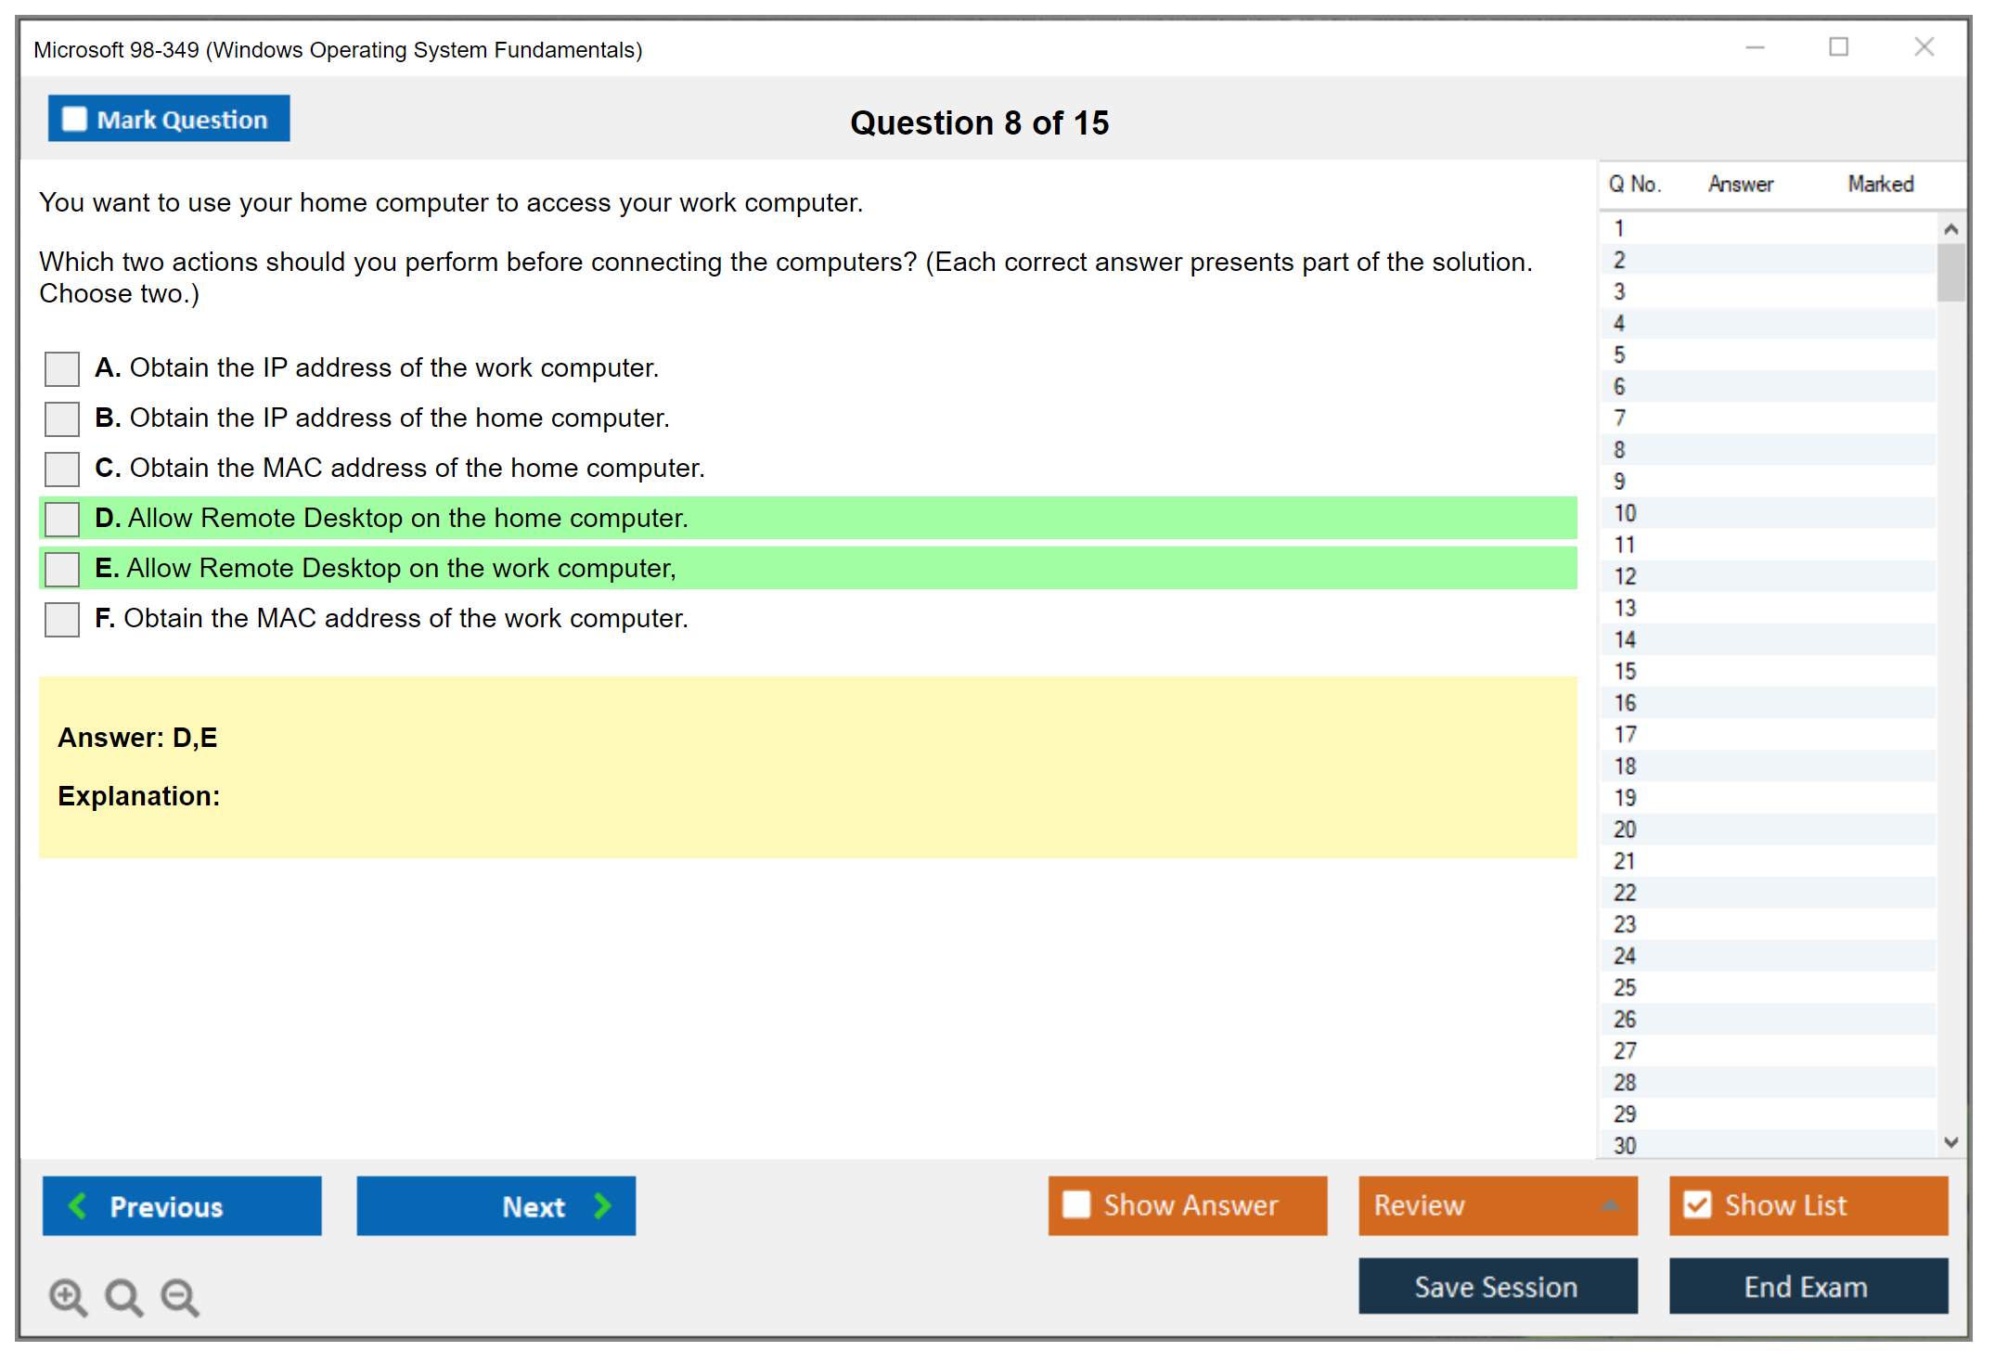The image size is (1995, 1364).
Task: Click the End Exam button
Action: (x=1807, y=1286)
